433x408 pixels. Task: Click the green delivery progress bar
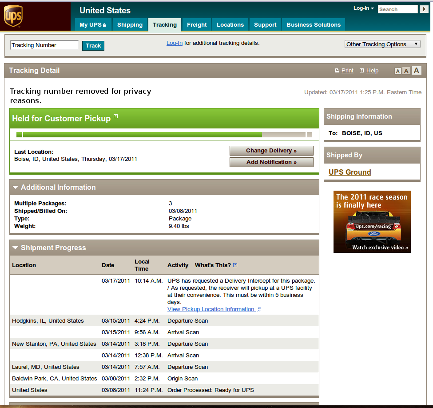tap(164, 135)
